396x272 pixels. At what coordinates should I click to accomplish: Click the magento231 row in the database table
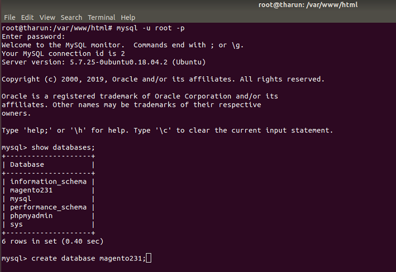coord(32,190)
